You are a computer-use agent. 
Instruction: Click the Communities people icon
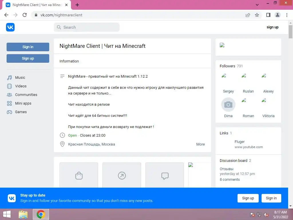click(x=9, y=95)
